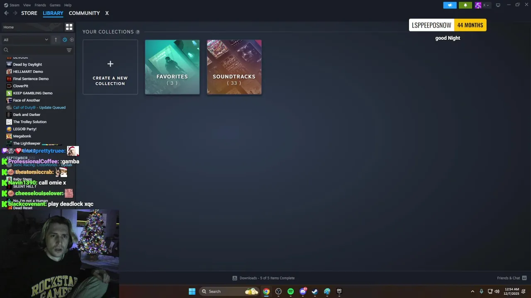The image size is (531, 298).
Task: Show hidden system tray icons chevron
Action: click(x=473, y=291)
